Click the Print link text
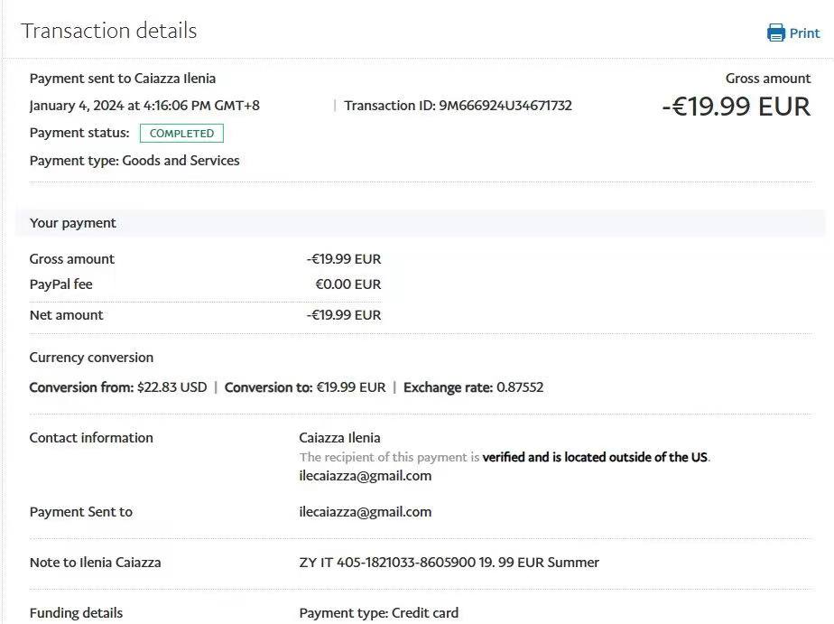The height and width of the screenshot is (624, 834). (804, 33)
